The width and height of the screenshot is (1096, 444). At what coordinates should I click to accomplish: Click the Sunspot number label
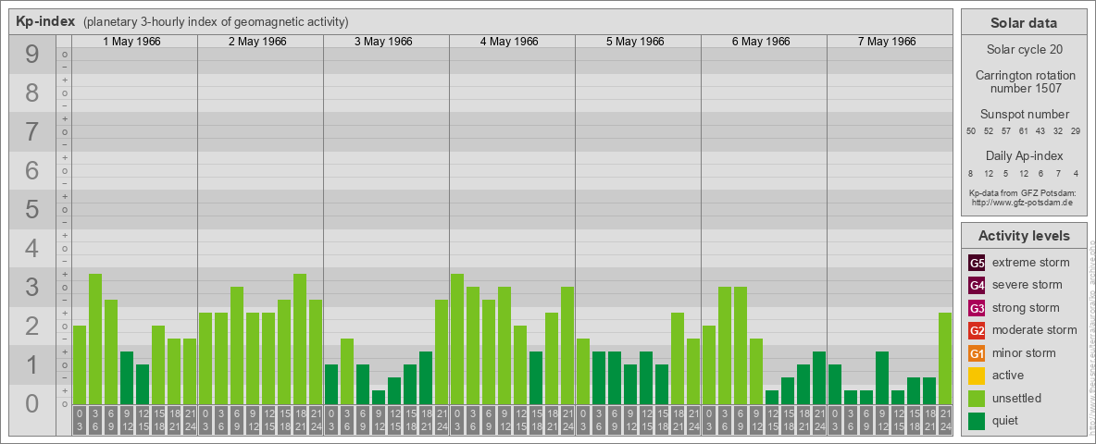click(1023, 115)
